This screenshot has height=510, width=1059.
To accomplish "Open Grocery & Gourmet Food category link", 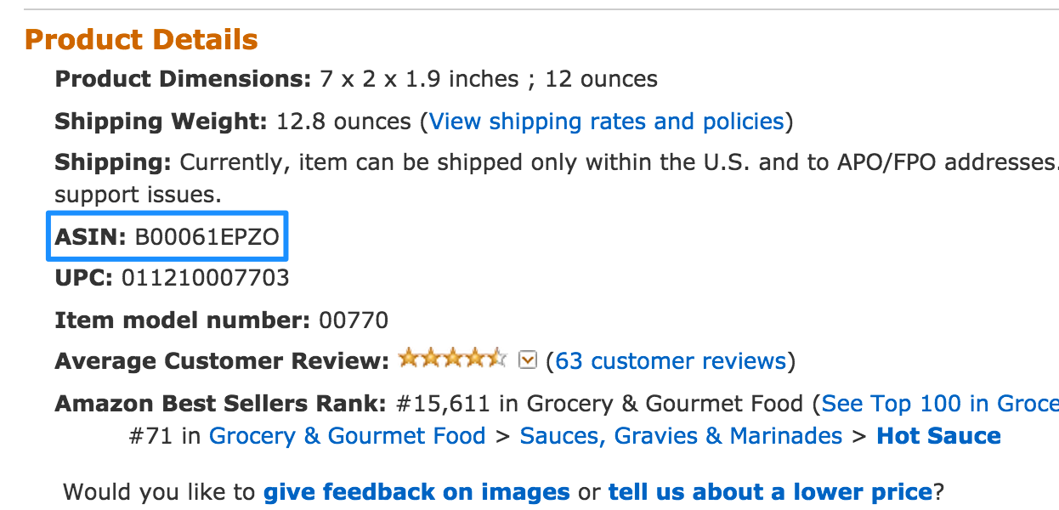I will [347, 436].
